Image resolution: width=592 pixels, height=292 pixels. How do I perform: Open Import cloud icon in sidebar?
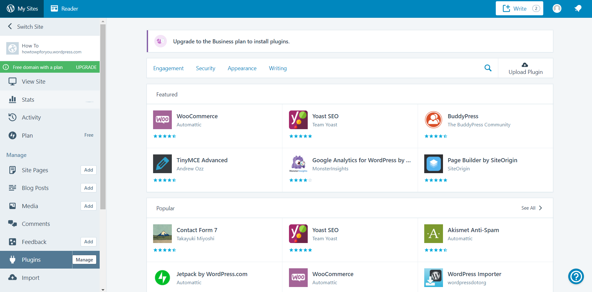(x=12, y=277)
